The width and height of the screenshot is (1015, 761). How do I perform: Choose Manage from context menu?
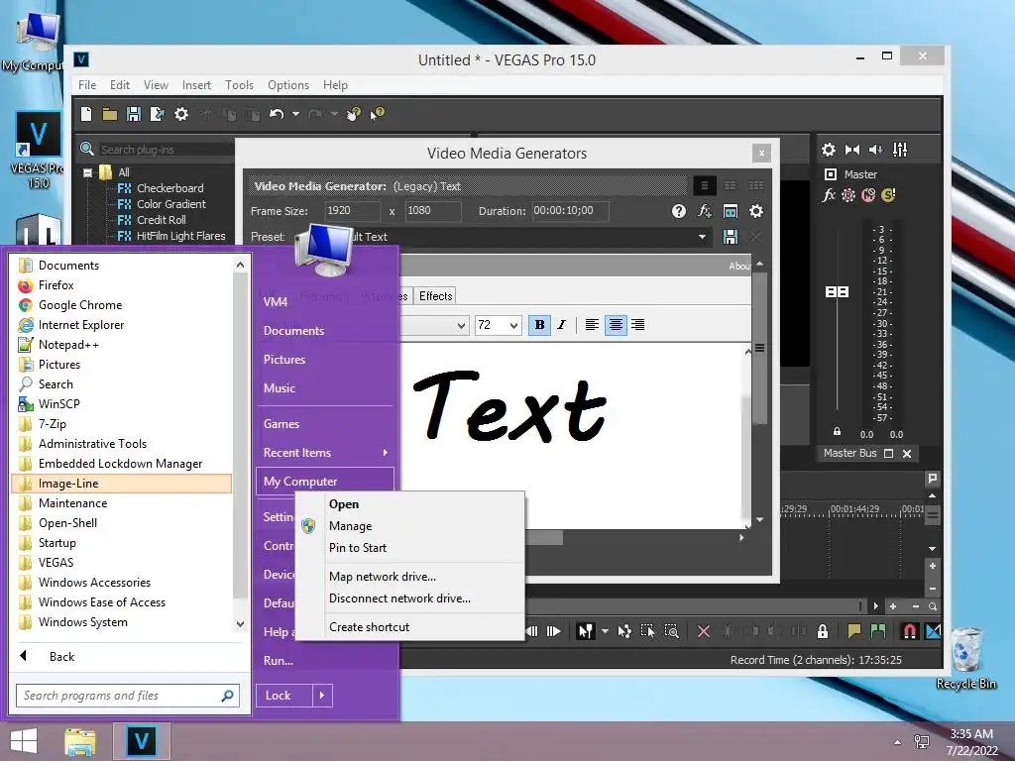tap(350, 526)
